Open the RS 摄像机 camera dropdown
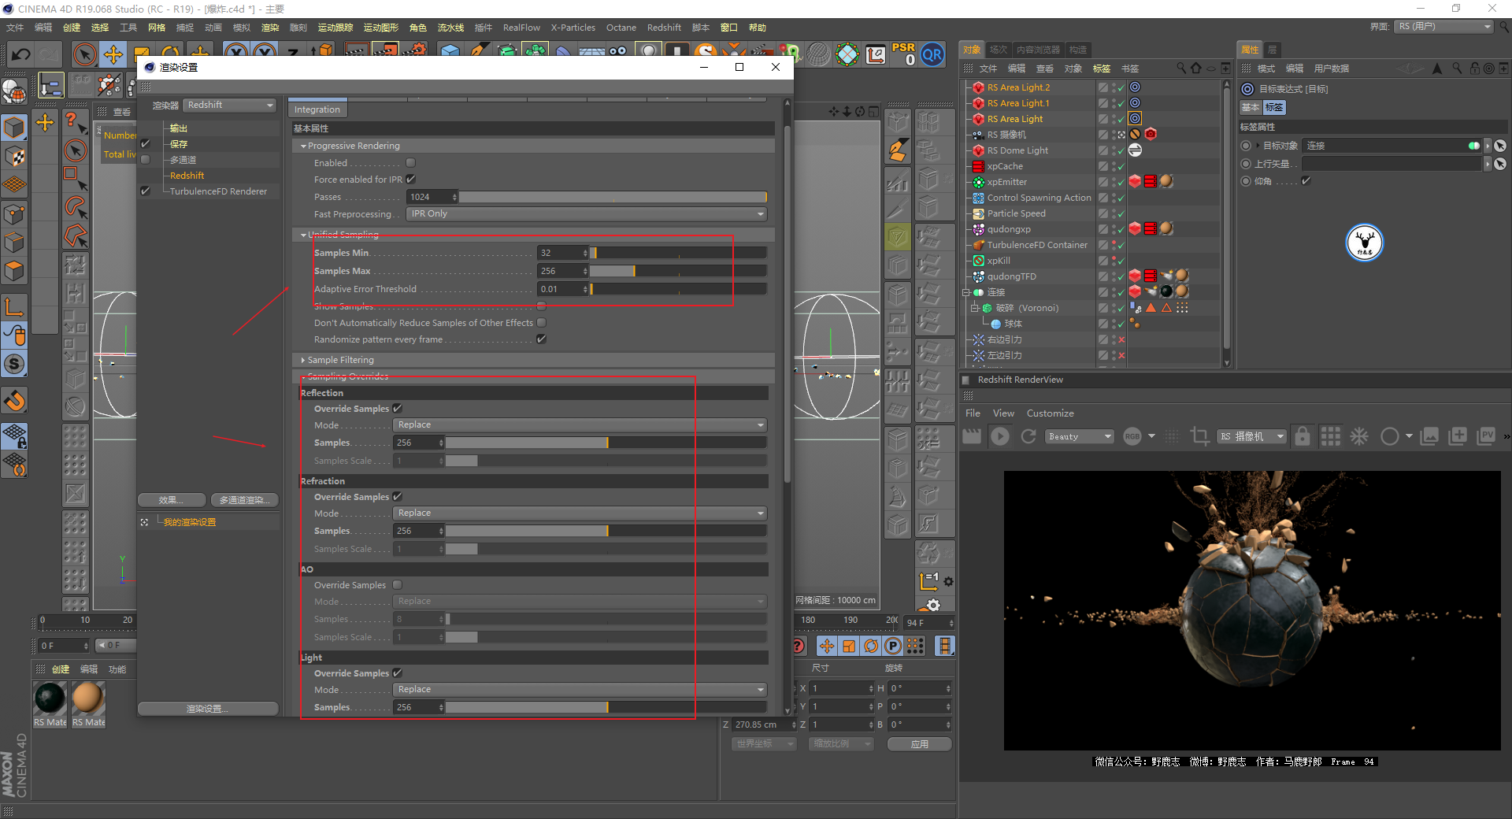Image resolution: width=1512 pixels, height=819 pixels. pyautogui.click(x=1251, y=436)
